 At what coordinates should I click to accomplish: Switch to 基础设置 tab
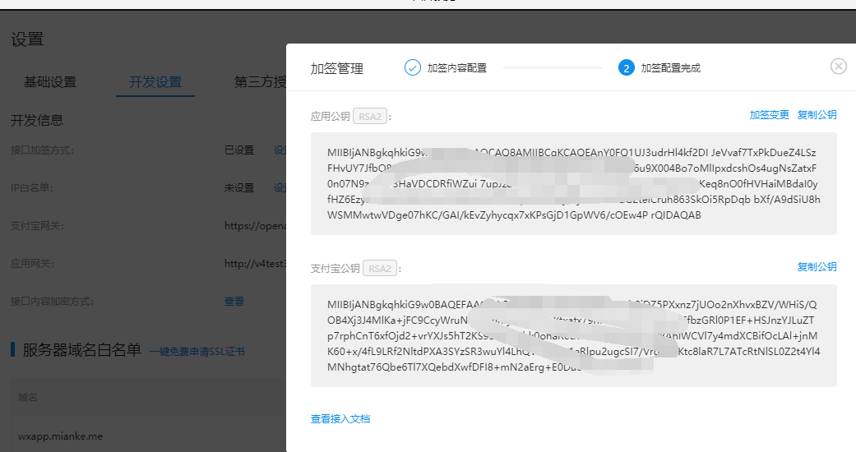click(49, 82)
